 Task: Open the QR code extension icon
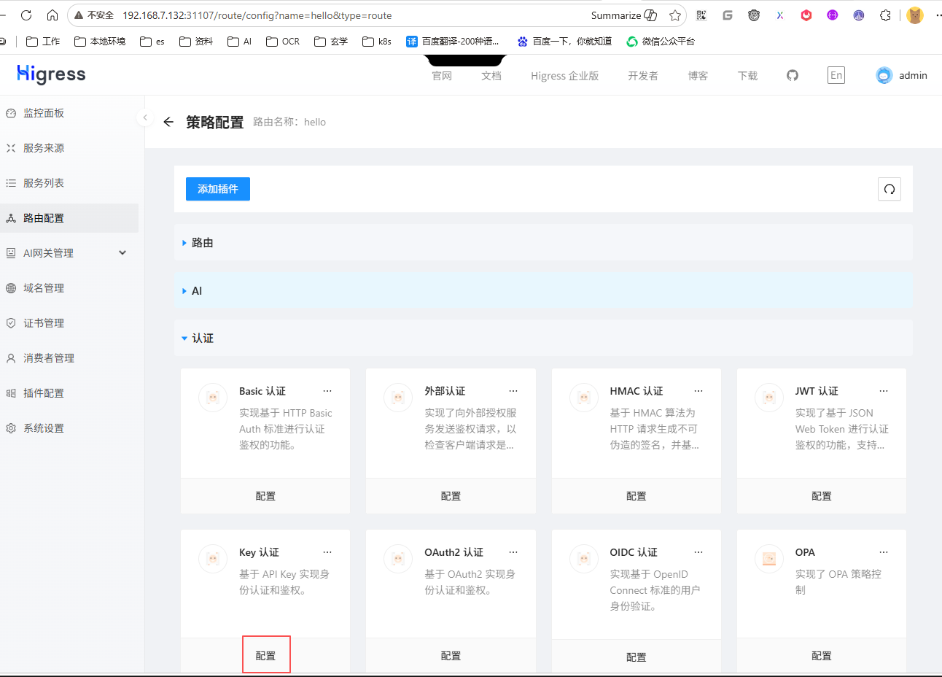[701, 15]
